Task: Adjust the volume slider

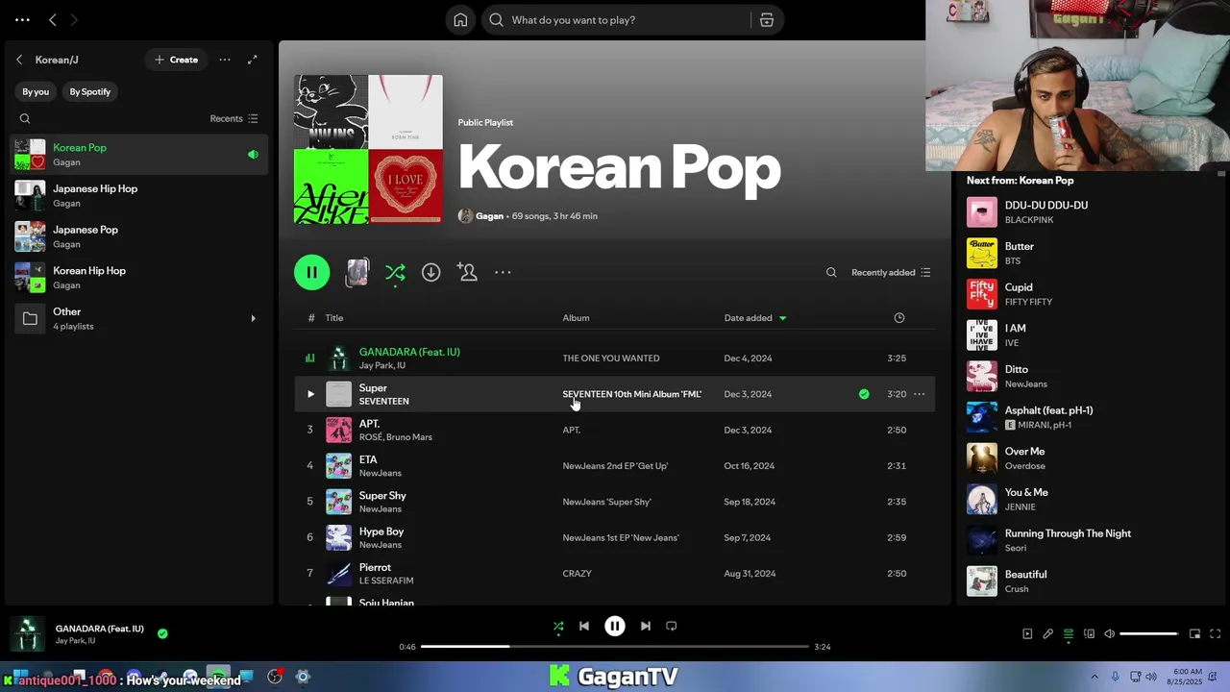Action: tap(1148, 634)
